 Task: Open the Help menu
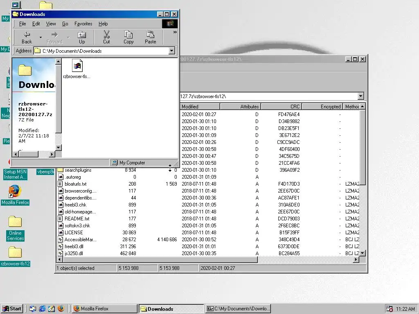pyautogui.click(x=103, y=24)
